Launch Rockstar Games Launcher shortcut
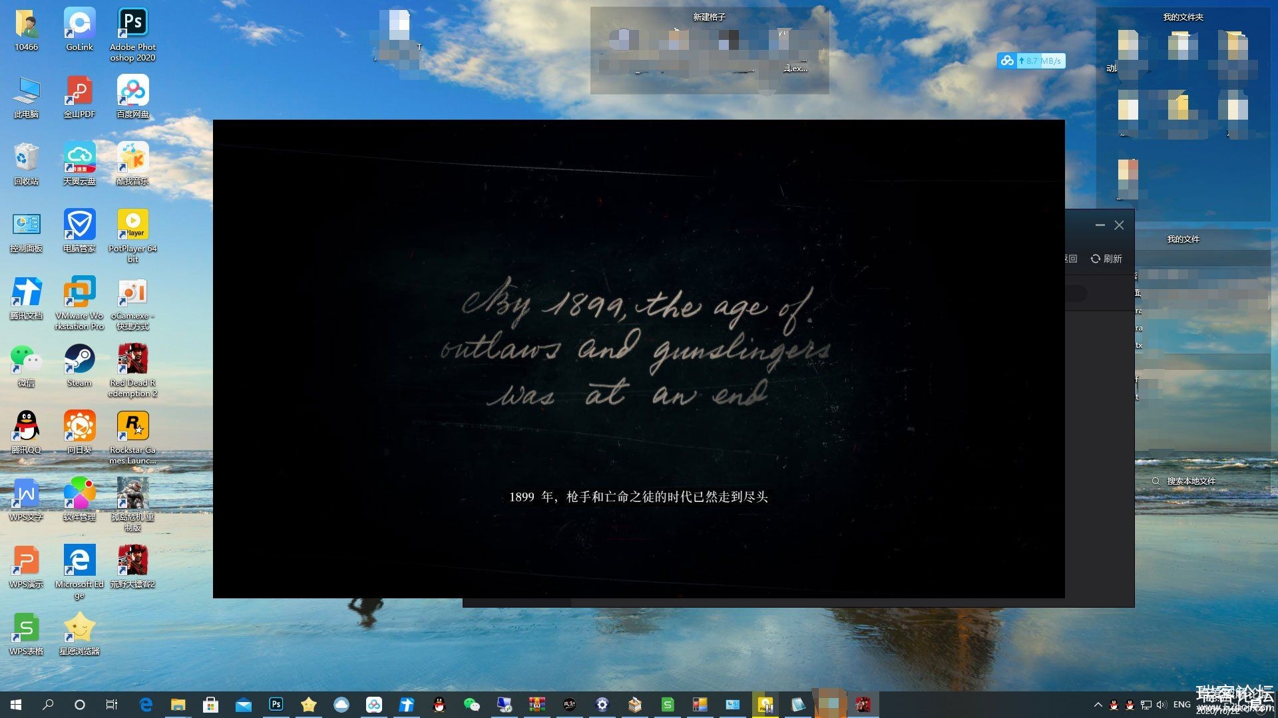 (x=132, y=437)
